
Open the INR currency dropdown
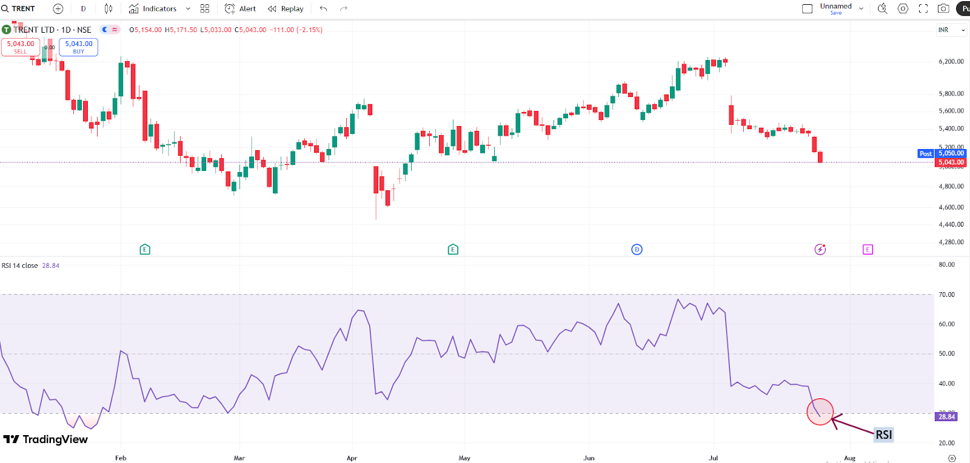pyautogui.click(x=951, y=30)
